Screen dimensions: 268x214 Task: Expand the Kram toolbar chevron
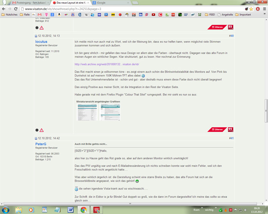[x=202, y=208]
